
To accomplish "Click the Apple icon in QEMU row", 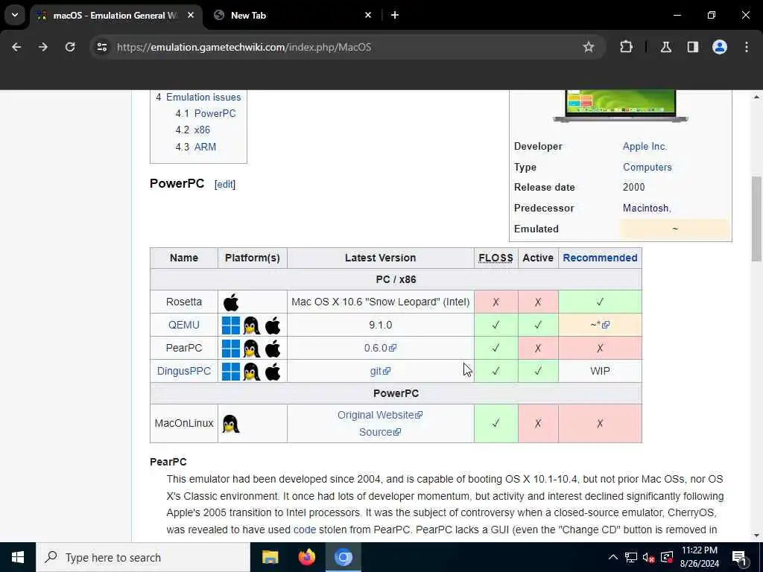I will 273,325.
